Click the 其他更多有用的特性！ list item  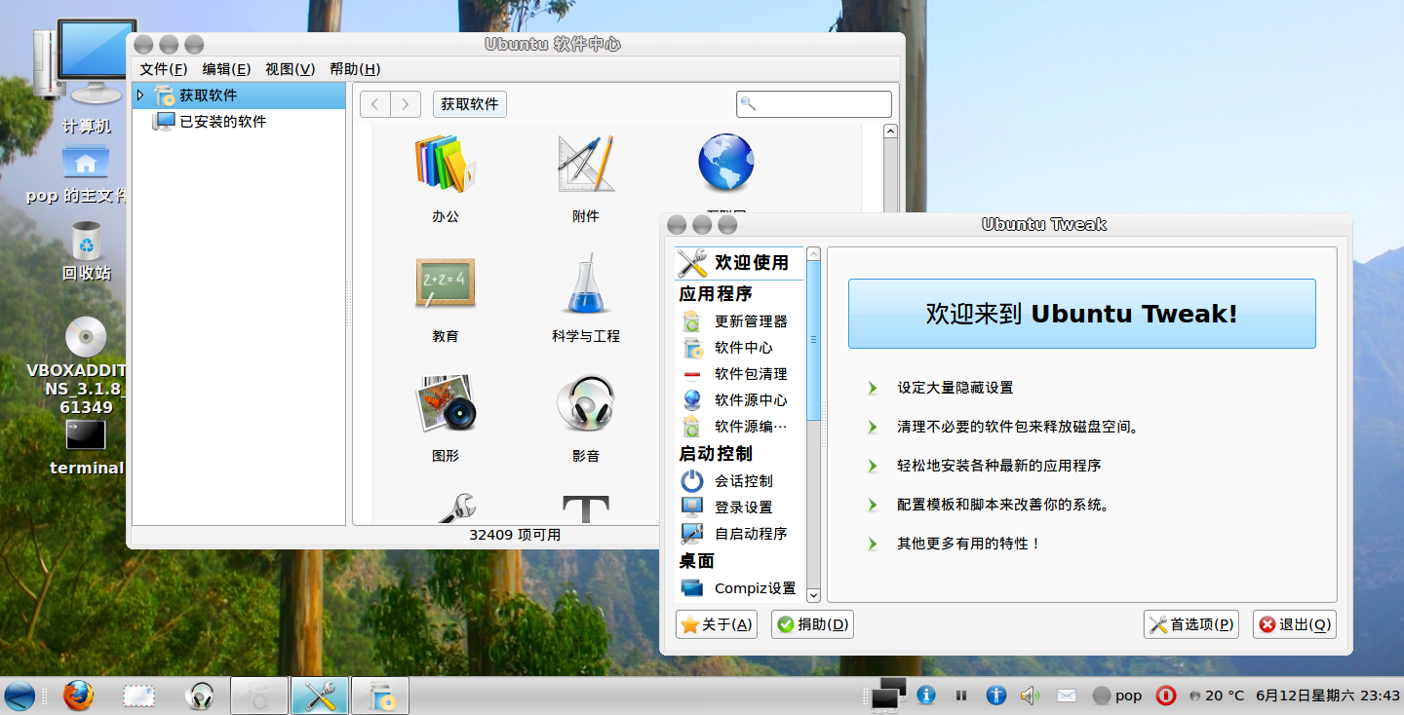970,544
